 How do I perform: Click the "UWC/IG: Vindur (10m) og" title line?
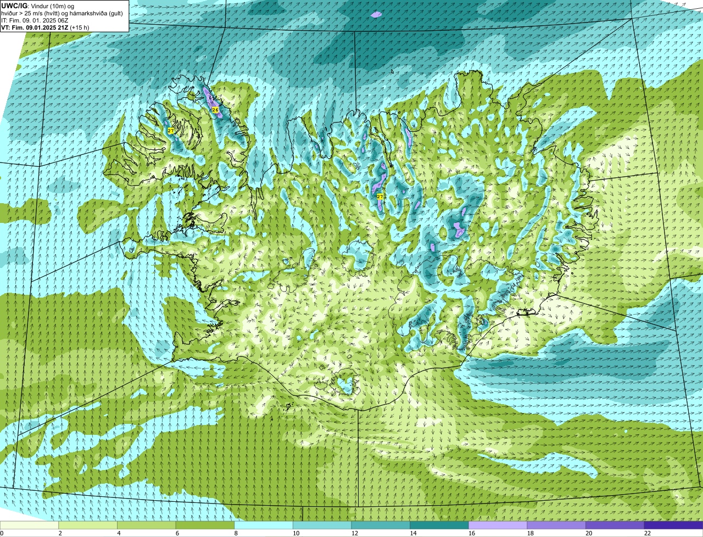pos(37,6)
